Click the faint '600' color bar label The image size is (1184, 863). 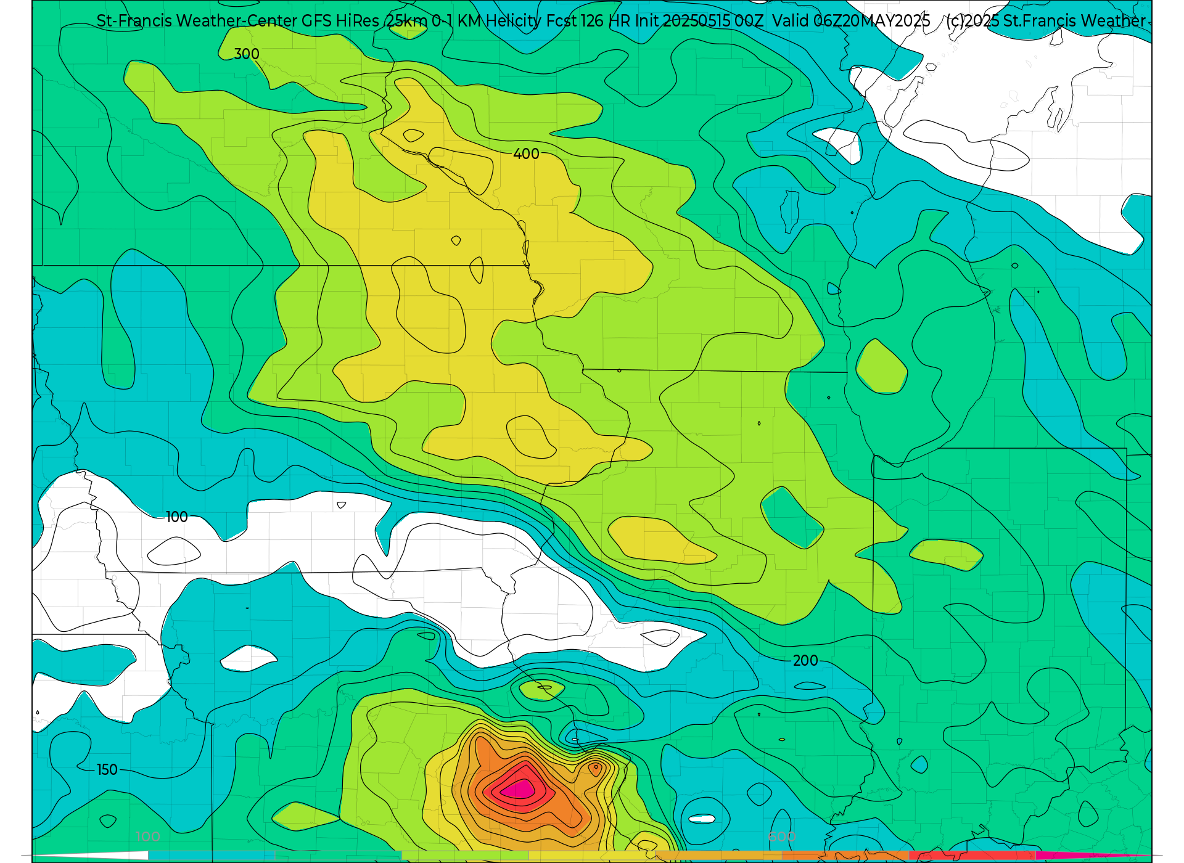[782, 836]
